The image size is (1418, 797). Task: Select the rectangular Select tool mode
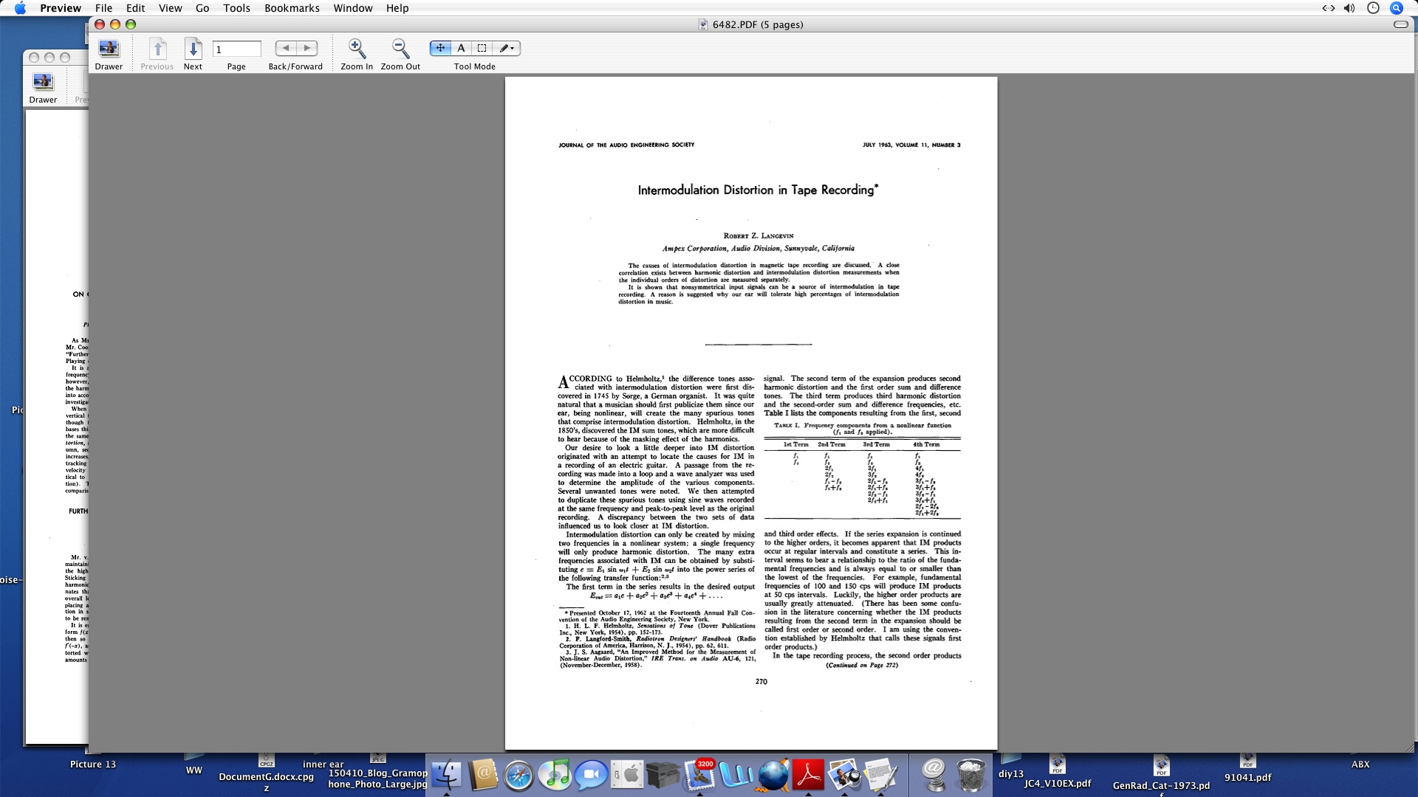[482, 48]
